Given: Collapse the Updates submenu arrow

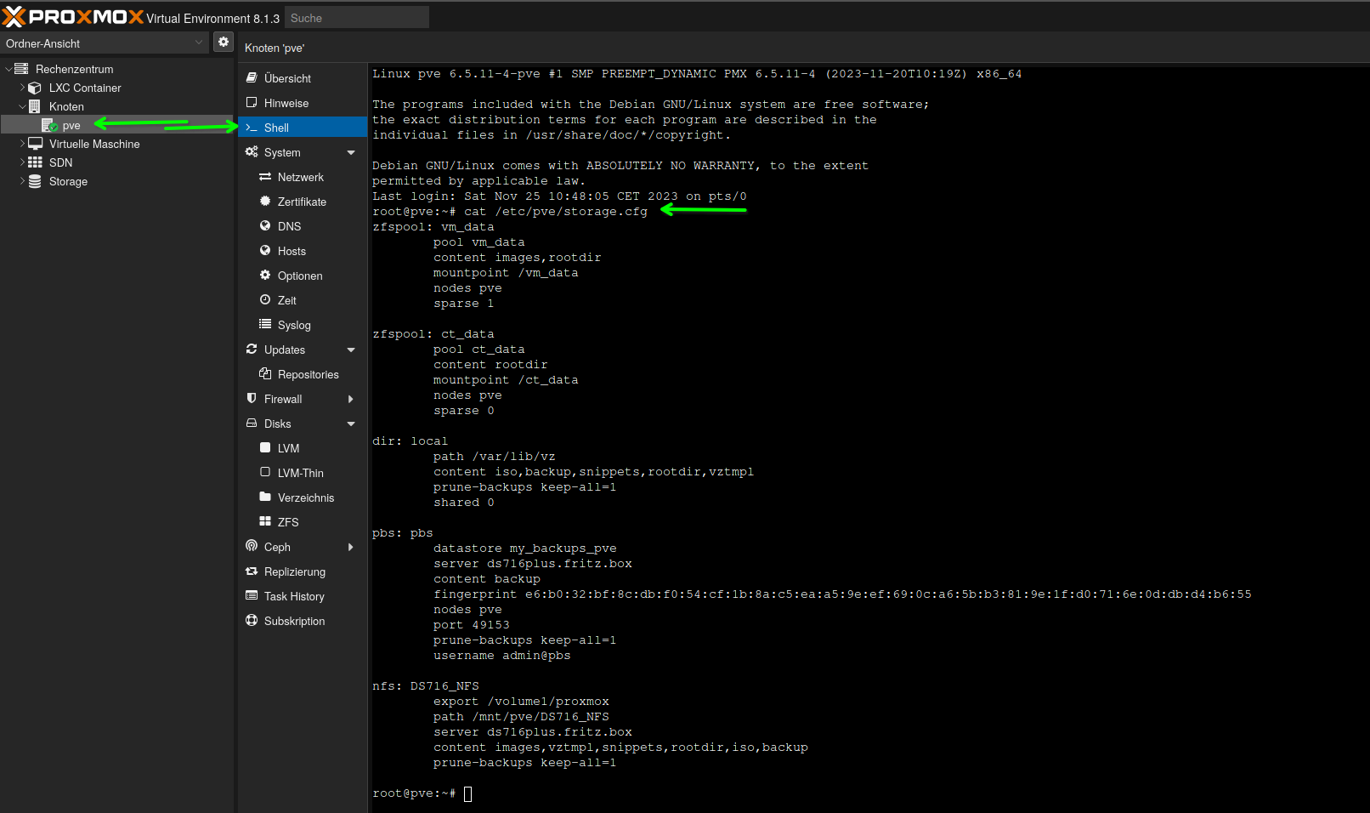Looking at the screenshot, I should point(351,350).
